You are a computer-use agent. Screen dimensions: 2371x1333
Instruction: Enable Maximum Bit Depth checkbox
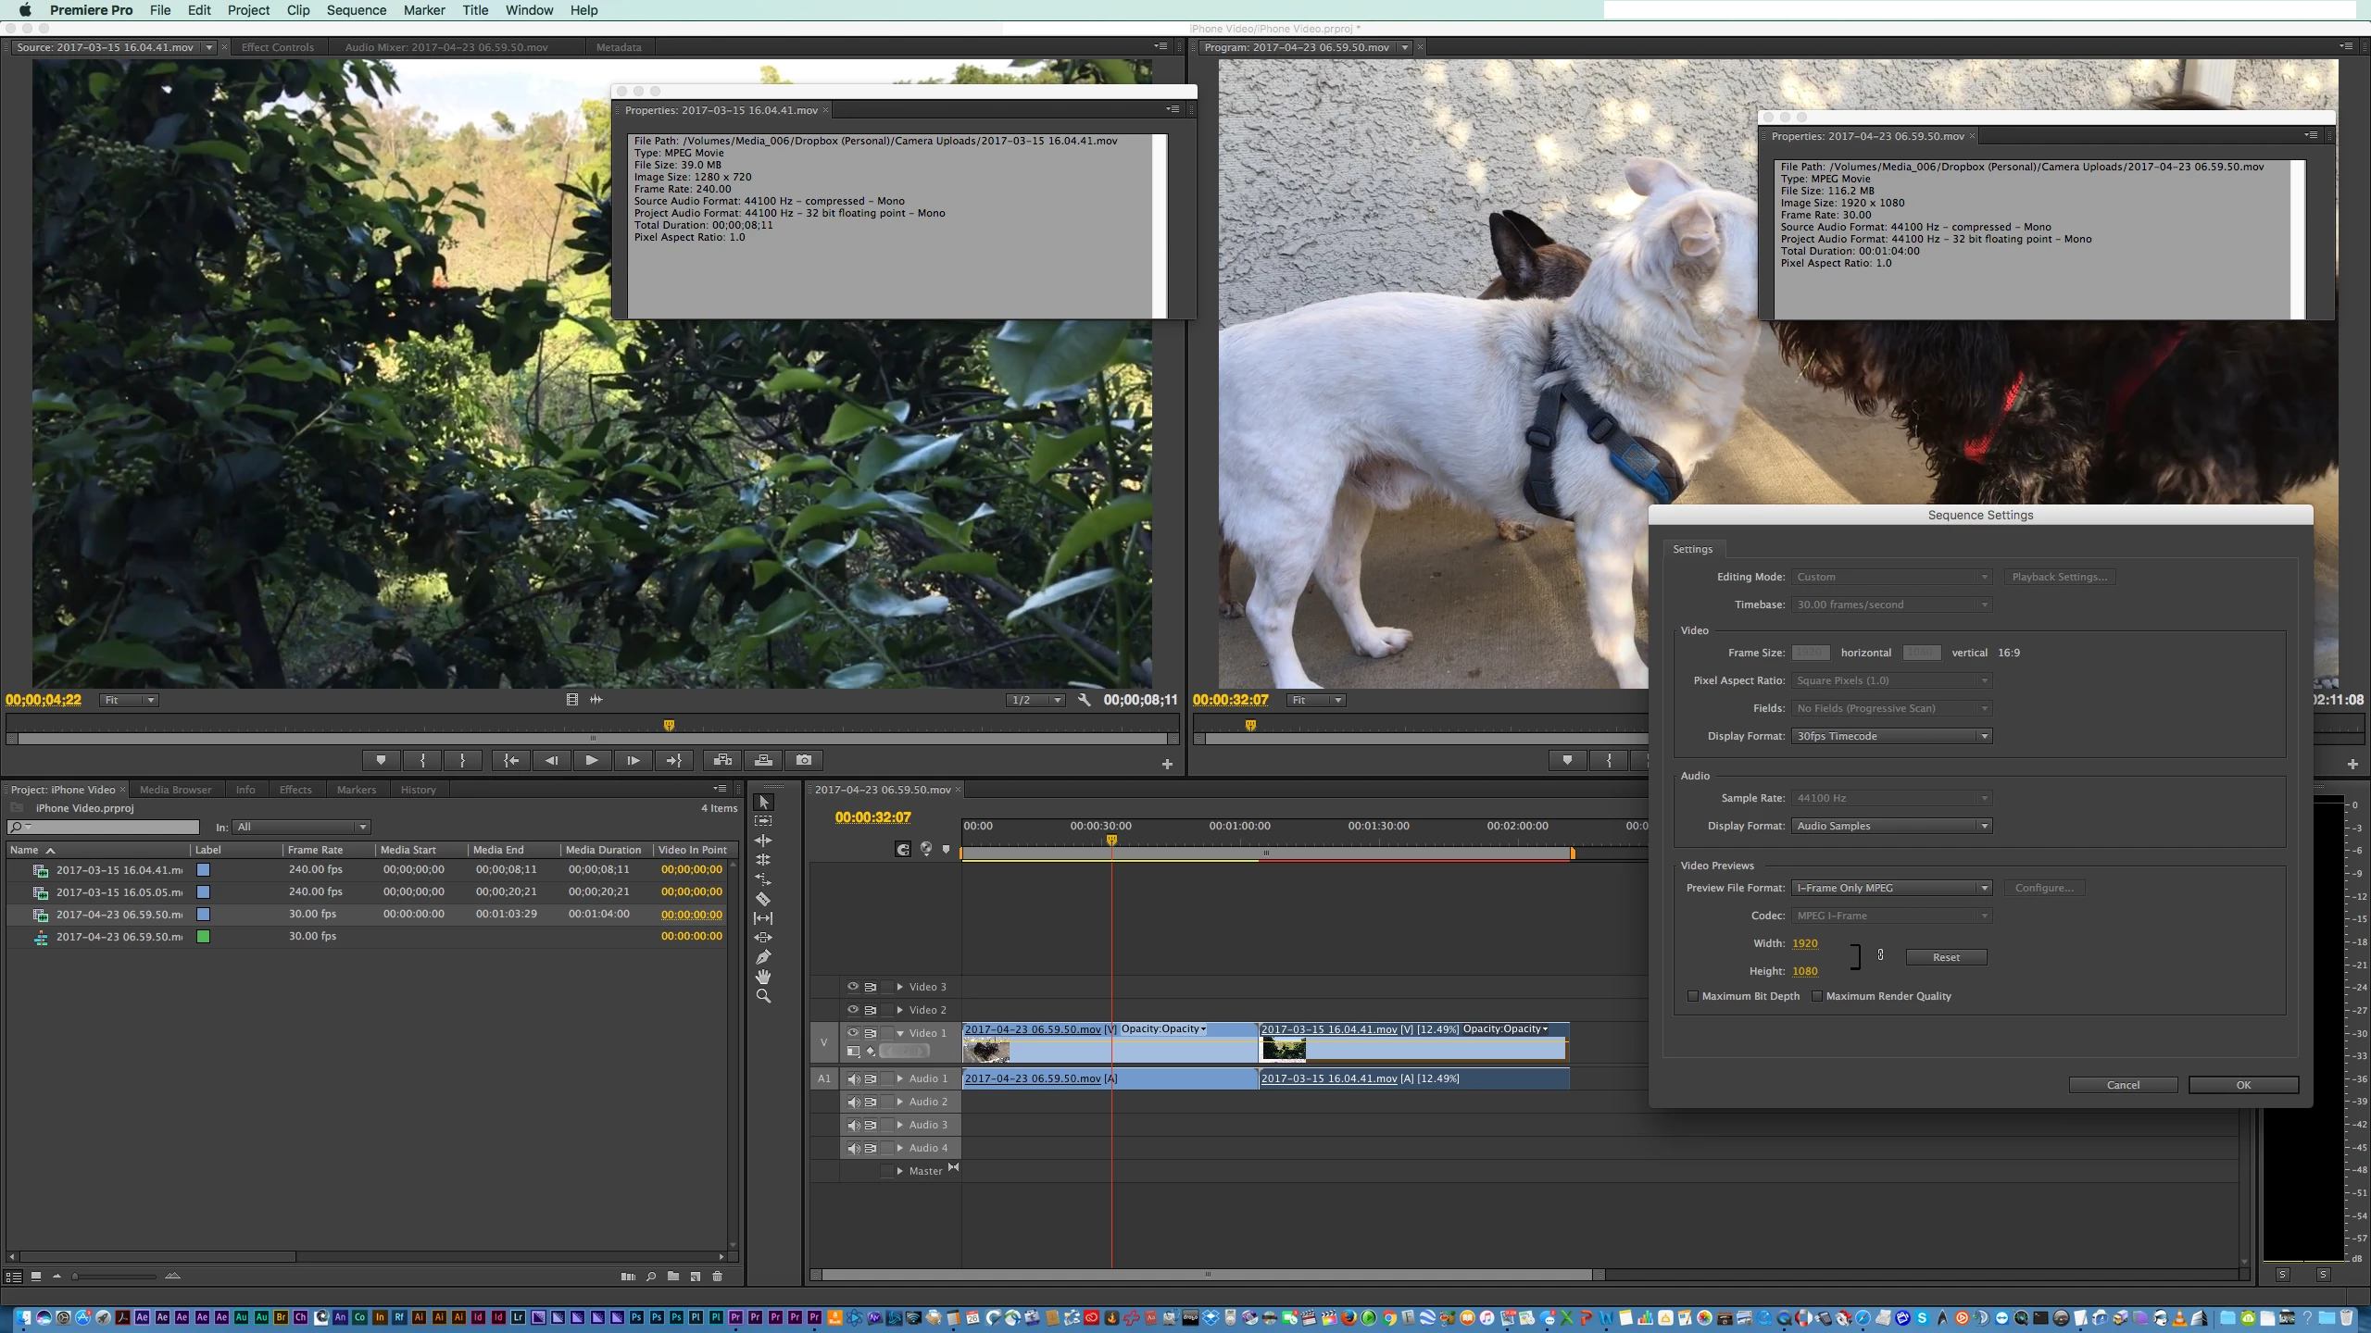[x=1693, y=996]
